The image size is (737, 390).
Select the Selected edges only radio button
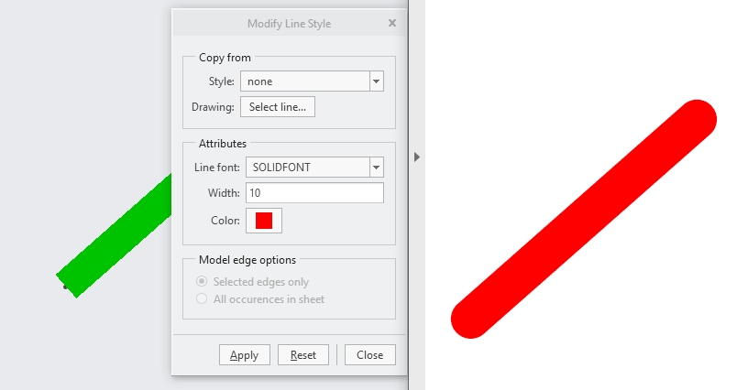202,282
